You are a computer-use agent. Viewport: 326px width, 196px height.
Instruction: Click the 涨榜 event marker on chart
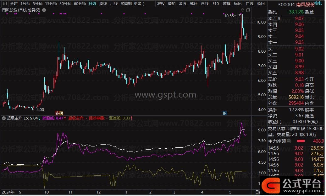coord(59,113)
